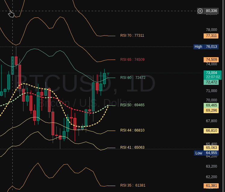
Task: Click the RSI 70 : 77311 label
Action: [x=132, y=36]
